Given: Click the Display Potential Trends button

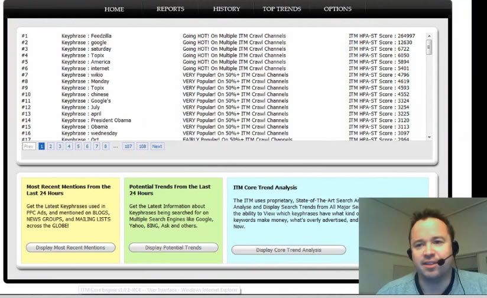Looking at the screenshot, I should tap(173, 247).
